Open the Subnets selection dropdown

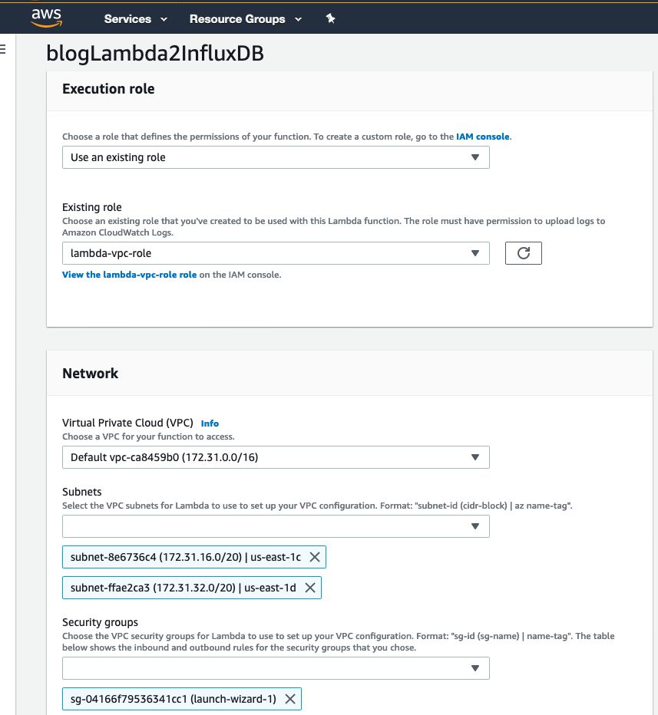276,526
